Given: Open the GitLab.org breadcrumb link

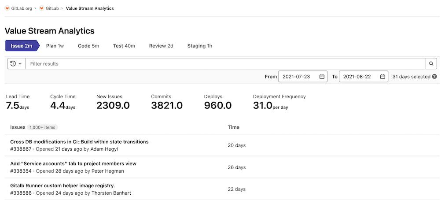Looking at the screenshot, I should 22,8.
